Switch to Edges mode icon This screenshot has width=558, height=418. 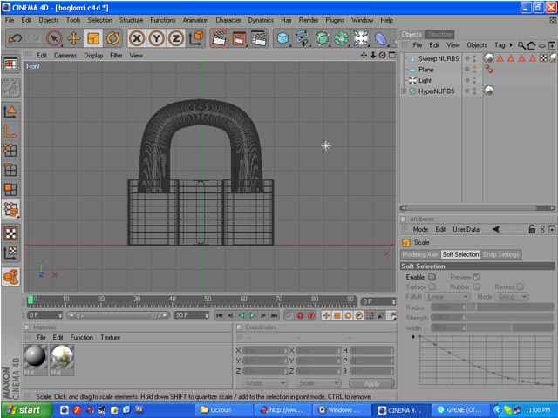tap(10, 170)
